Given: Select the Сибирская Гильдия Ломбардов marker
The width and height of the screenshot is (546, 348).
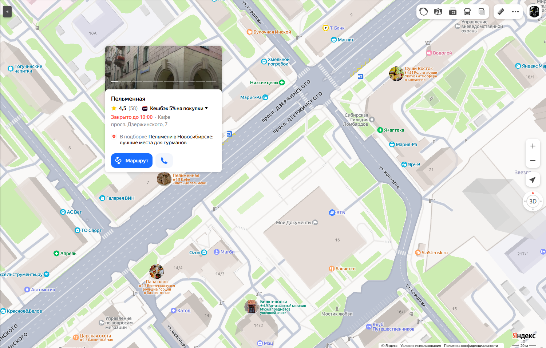Looking at the screenshot, I should point(372,120).
